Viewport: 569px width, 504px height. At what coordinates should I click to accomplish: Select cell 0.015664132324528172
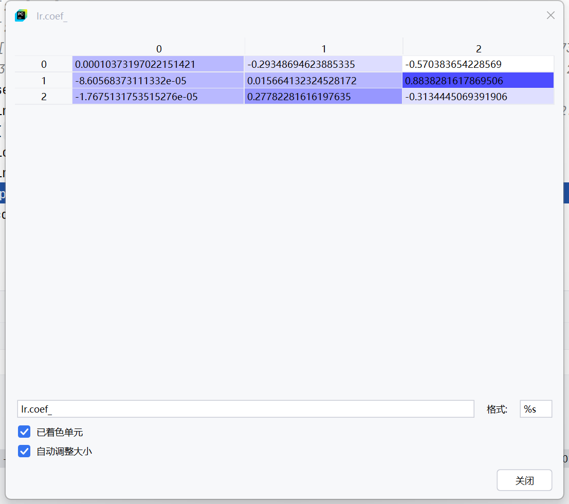coord(323,80)
